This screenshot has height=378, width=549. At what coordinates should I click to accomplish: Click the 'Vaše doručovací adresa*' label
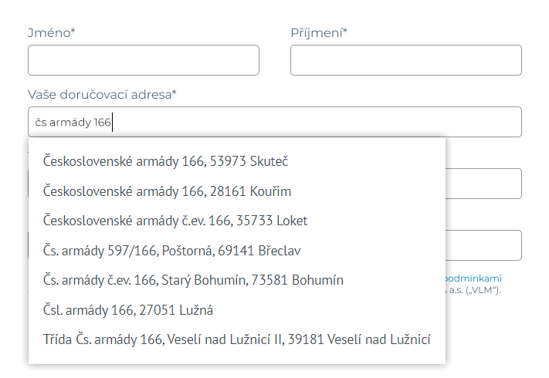[x=102, y=94]
